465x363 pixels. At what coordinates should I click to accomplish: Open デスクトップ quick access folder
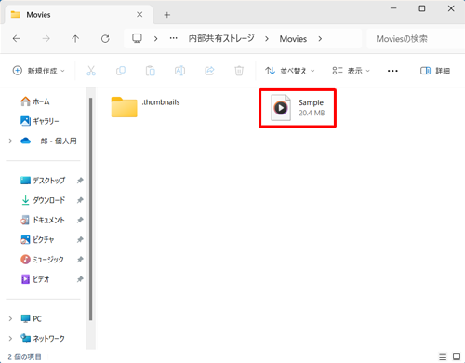pos(43,181)
